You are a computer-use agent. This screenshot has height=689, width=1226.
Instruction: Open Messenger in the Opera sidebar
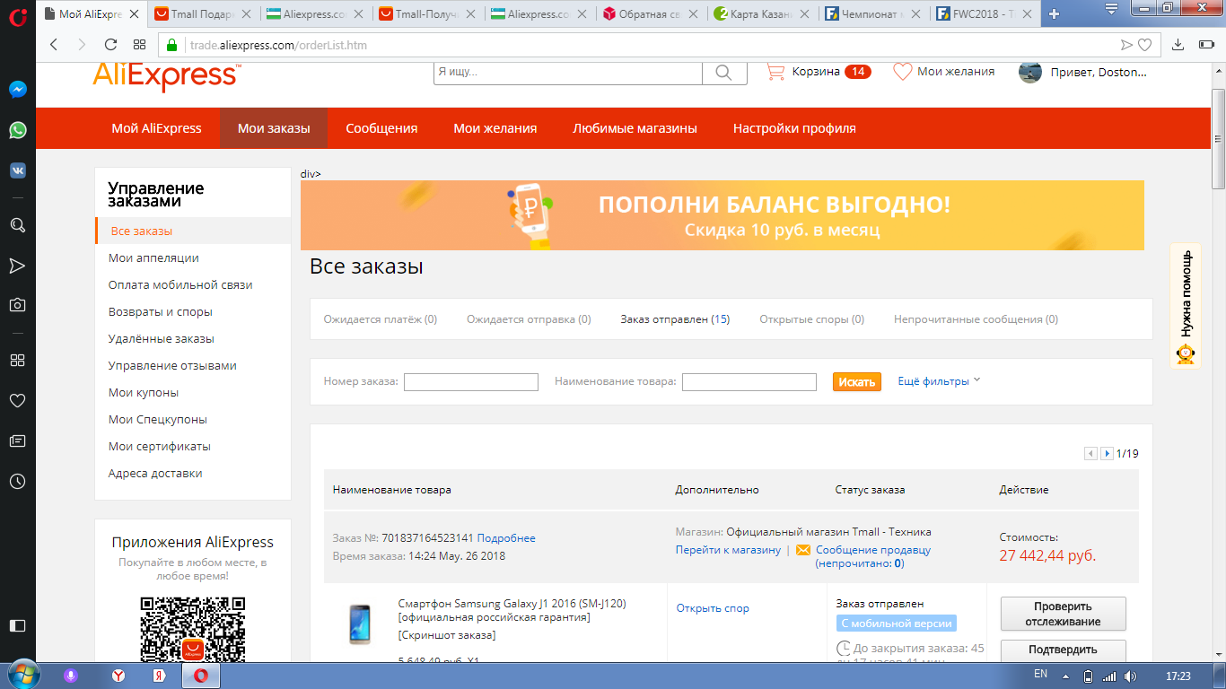pos(17,90)
